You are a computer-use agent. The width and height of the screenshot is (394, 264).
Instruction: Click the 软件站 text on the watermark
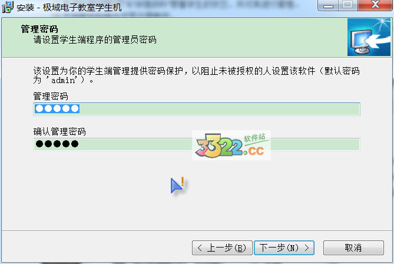(255, 137)
